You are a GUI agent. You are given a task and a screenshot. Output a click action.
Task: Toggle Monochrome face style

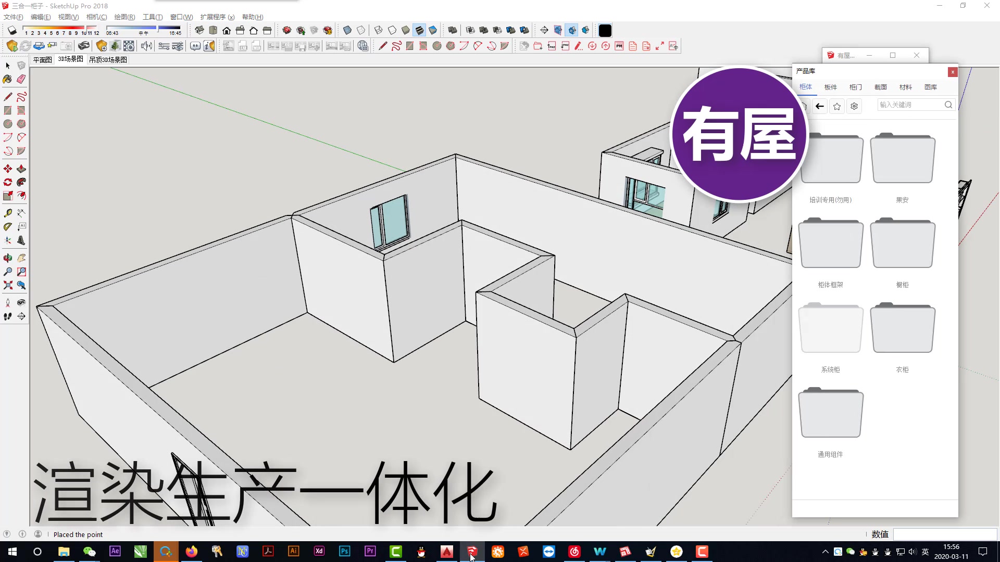(x=433, y=30)
